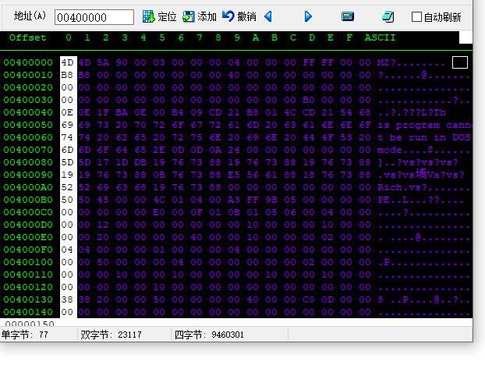Click the ASCII column header
This screenshot has height=372, width=485.
(x=380, y=37)
